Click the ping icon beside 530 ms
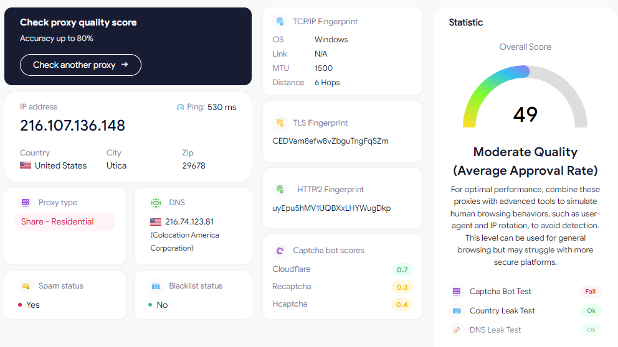This screenshot has height=347, width=618. point(180,107)
